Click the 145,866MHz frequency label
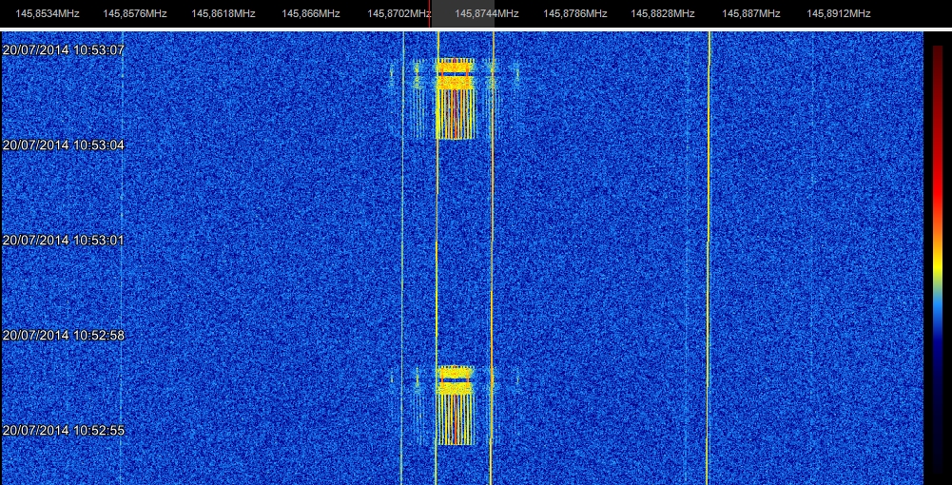The image size is (952, 485). click(x=311, y=14)
